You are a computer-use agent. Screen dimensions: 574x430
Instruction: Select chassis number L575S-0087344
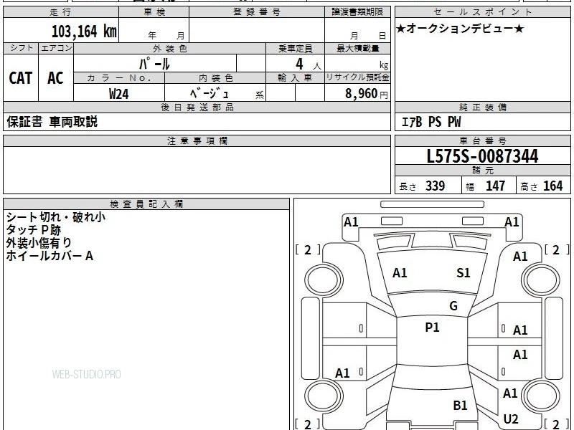[x=482, y=156]
